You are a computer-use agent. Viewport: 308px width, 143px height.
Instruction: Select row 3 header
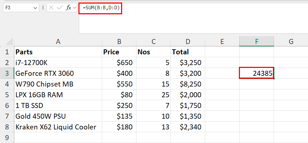pyautogui.click(x=7, y=73)
